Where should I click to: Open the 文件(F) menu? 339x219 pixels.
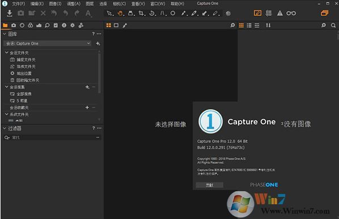click(x=18, y=3)
